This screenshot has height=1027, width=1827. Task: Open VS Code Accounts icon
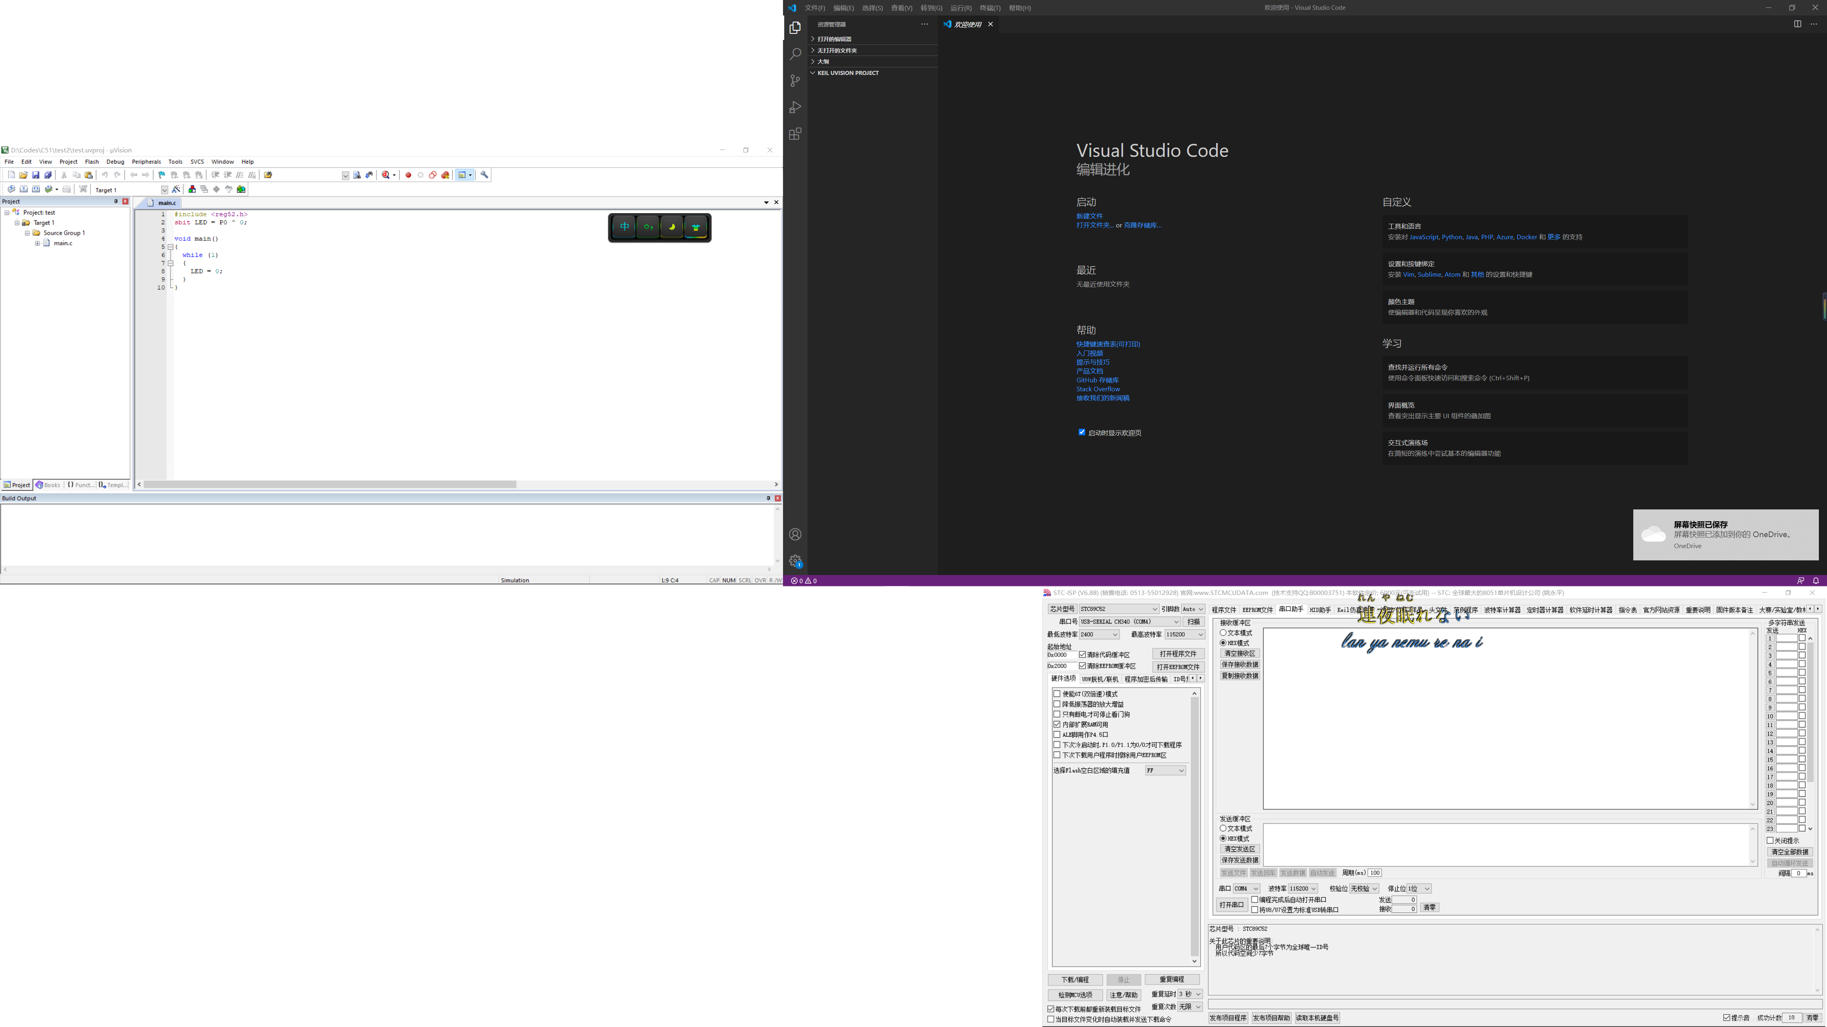coord(795,534)
